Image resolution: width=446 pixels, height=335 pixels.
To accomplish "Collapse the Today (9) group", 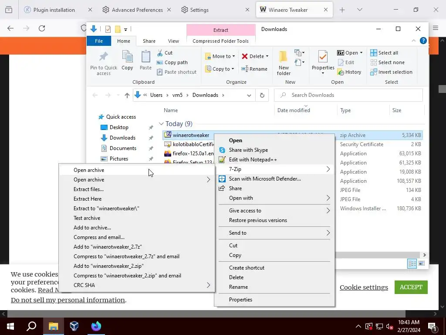I will click(x=161, y=124).
